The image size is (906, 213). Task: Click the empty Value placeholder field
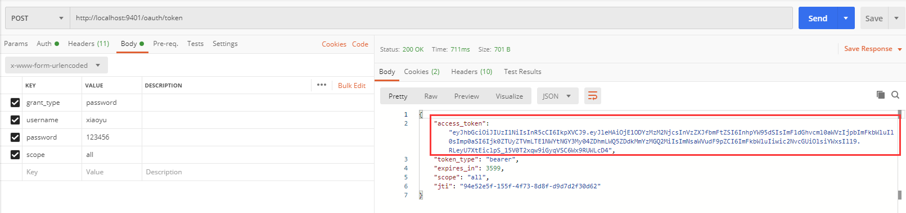point(111,172)
